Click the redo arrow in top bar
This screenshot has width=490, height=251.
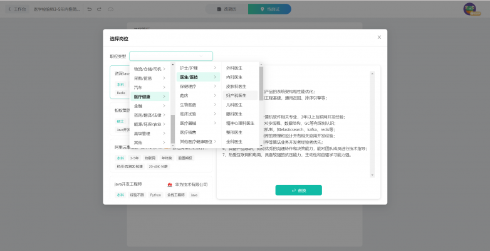pos(100,9)
